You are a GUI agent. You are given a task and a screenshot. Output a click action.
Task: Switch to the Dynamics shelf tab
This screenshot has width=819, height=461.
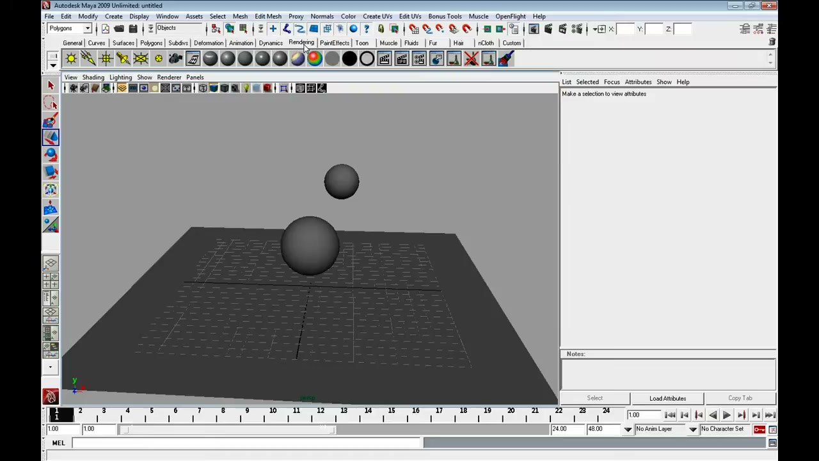click(271, 43)
